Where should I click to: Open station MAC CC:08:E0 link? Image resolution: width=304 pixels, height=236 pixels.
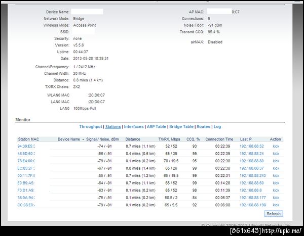click(x=26, y=205)
